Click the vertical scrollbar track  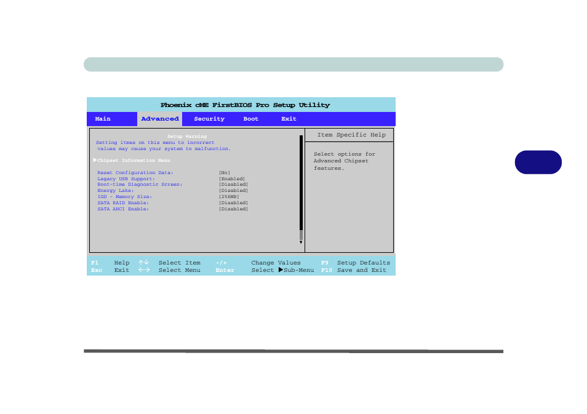(301, 187)
